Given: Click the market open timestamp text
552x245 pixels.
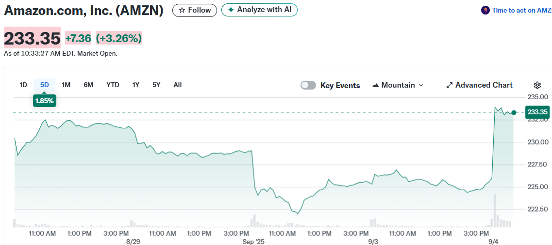Looking at the screenshot, I should [61, 54].
